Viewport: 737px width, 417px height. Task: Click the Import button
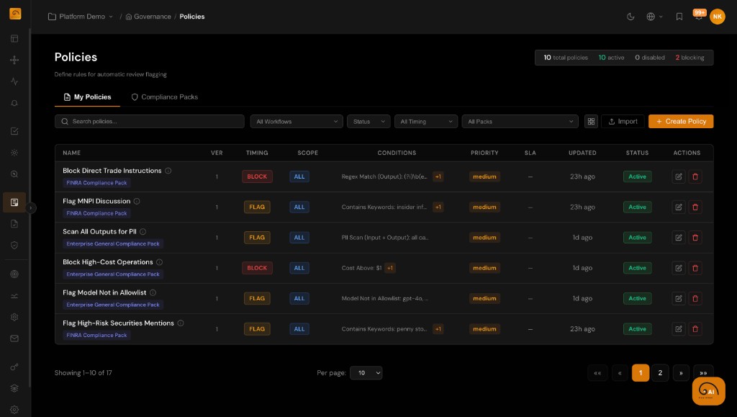(x=623, y=122)
